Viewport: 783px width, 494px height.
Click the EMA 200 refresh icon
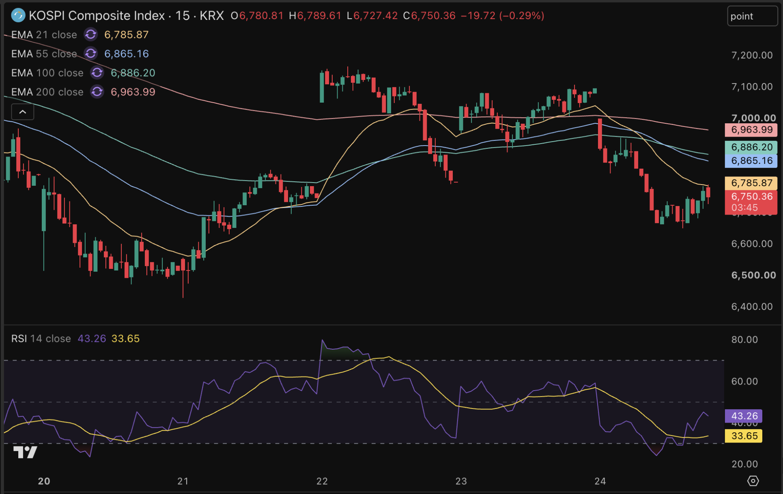click(x=97, y=92)
